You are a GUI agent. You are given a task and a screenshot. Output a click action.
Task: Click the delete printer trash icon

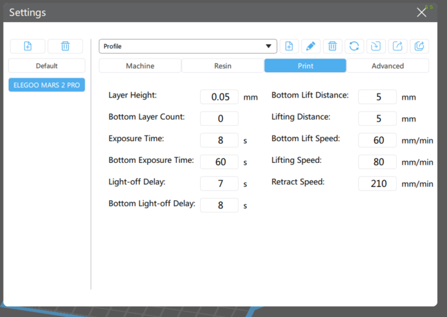65,46
